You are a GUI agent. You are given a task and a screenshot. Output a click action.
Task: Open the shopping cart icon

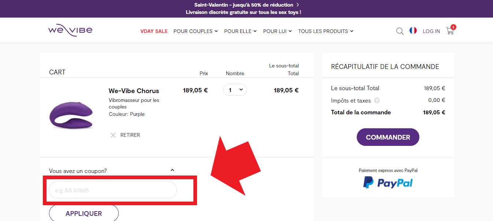[450, 31]
